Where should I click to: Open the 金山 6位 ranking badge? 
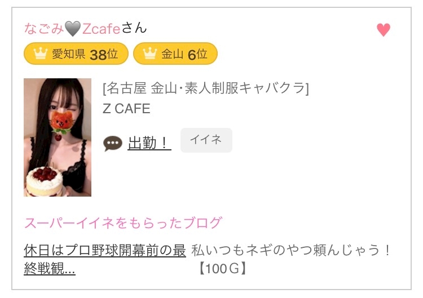(x=175, y=54)
